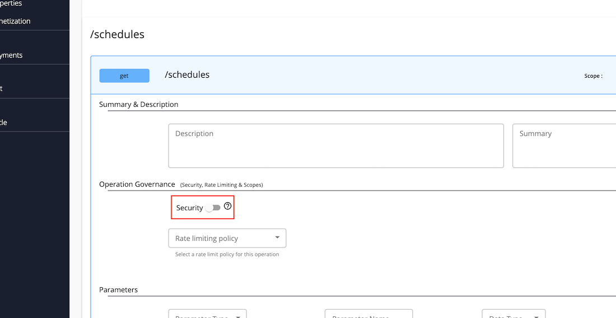Click the Scope label in operation header
Viewport: 616px width, 318px height.
pyautogui.click(x=593, y=76)
